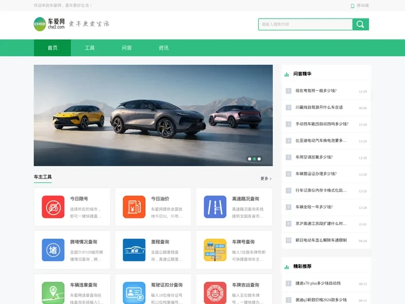Select the 资讯 navigation tab
The width and height of the screenshot is (405, 304).
(x=164, y=48)
